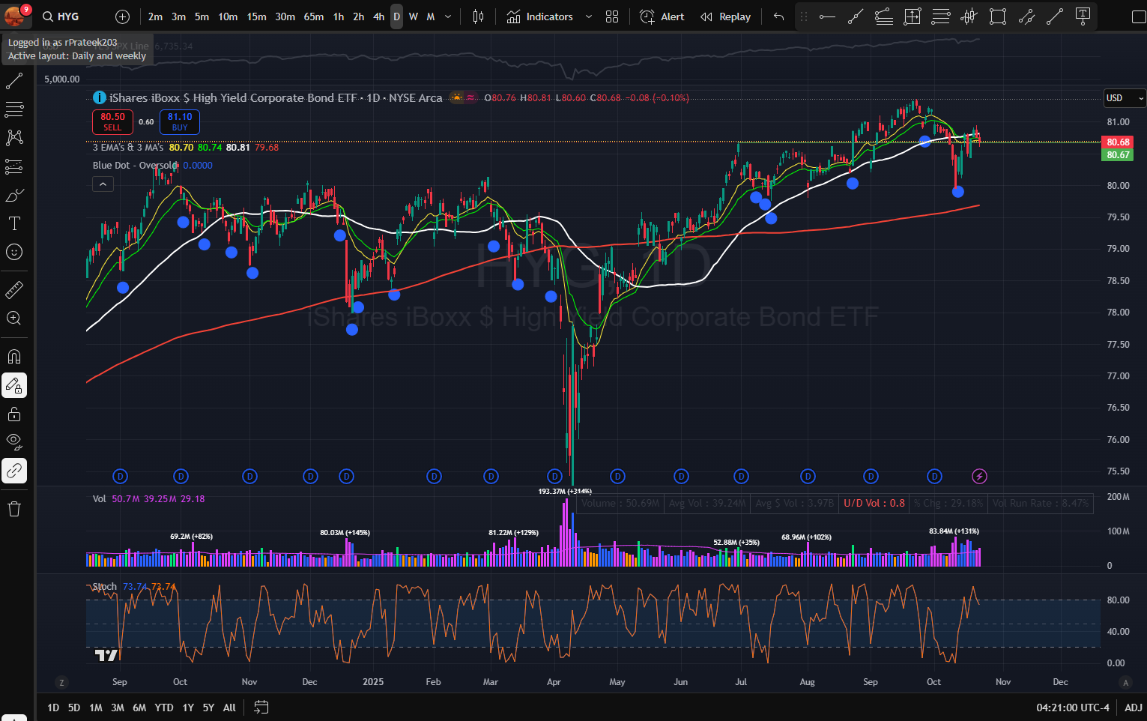Click the TradingView logo in Stoch pane
The height and width of the screenshot is (721, 1147).
106,656
